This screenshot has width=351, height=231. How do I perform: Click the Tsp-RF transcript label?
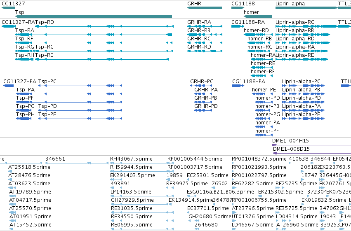[24, 39]
